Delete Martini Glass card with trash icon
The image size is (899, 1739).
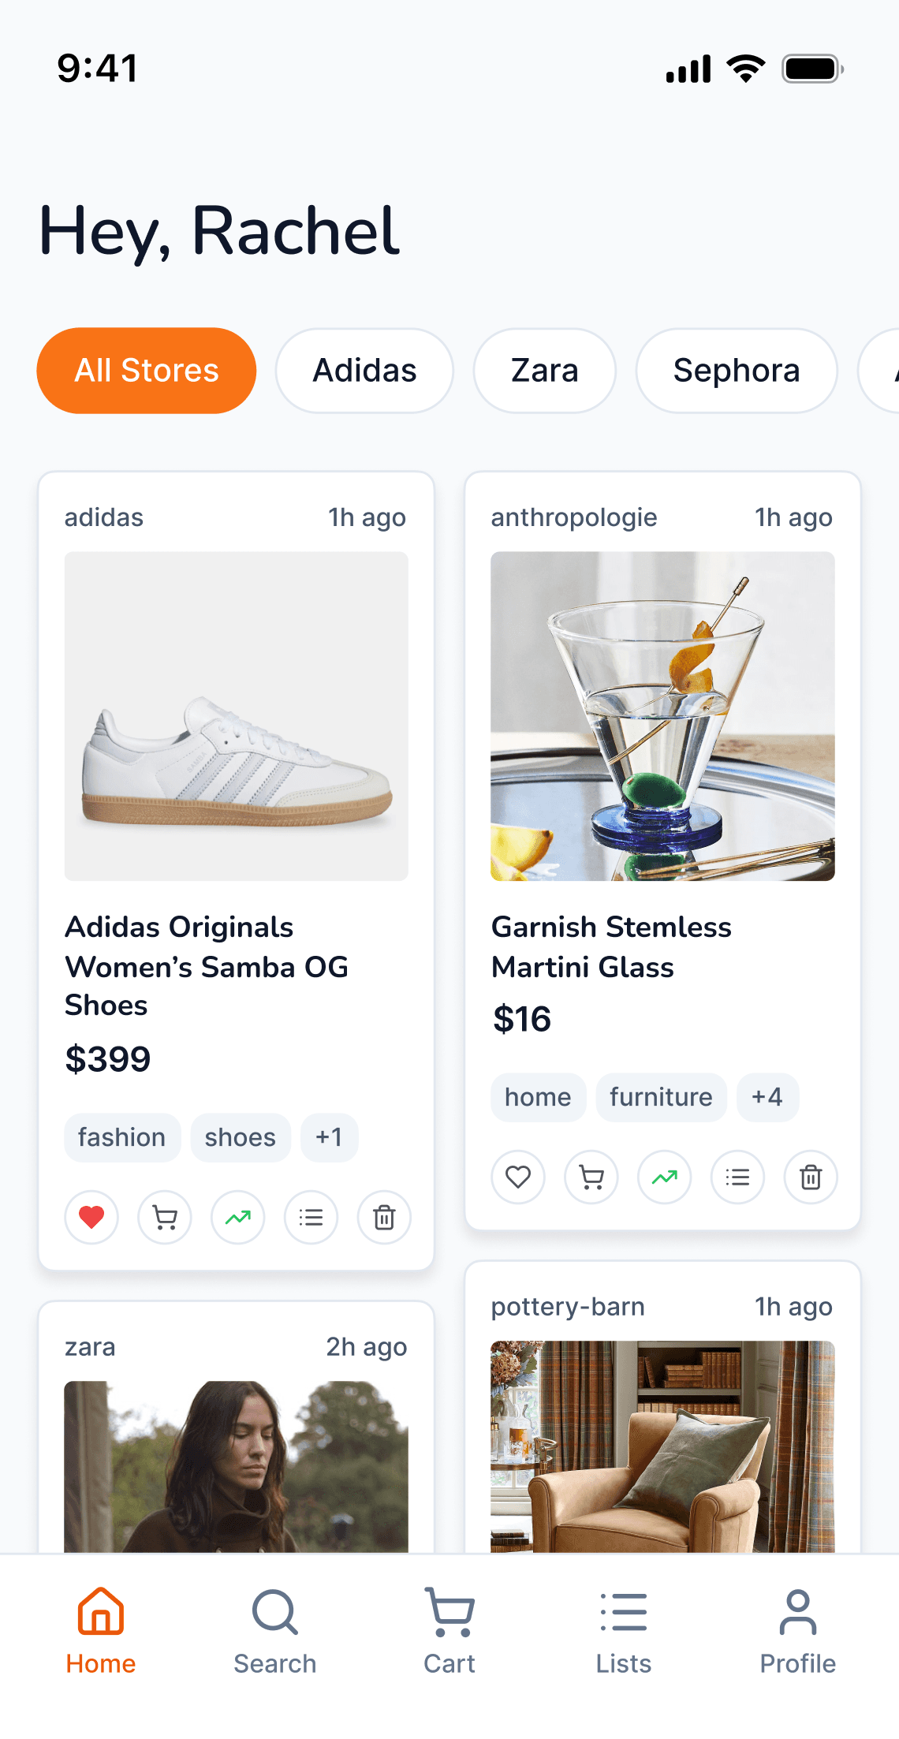(811, 1177)
